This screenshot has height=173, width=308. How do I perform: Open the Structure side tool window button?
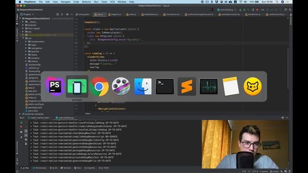[17, 35]
